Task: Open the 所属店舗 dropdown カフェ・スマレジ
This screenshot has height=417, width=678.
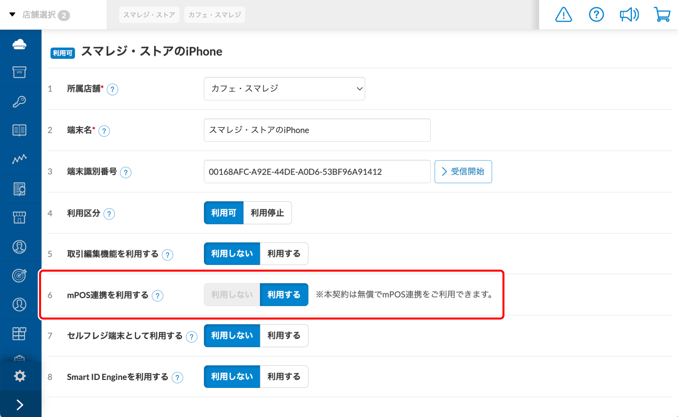Action: pos(284,89)
